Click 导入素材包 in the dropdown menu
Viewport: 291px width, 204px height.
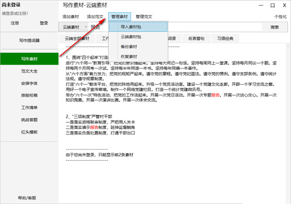[138, 27]
